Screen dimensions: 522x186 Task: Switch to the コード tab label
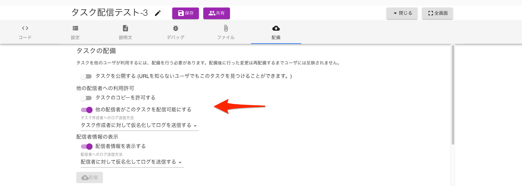point(25,37)
